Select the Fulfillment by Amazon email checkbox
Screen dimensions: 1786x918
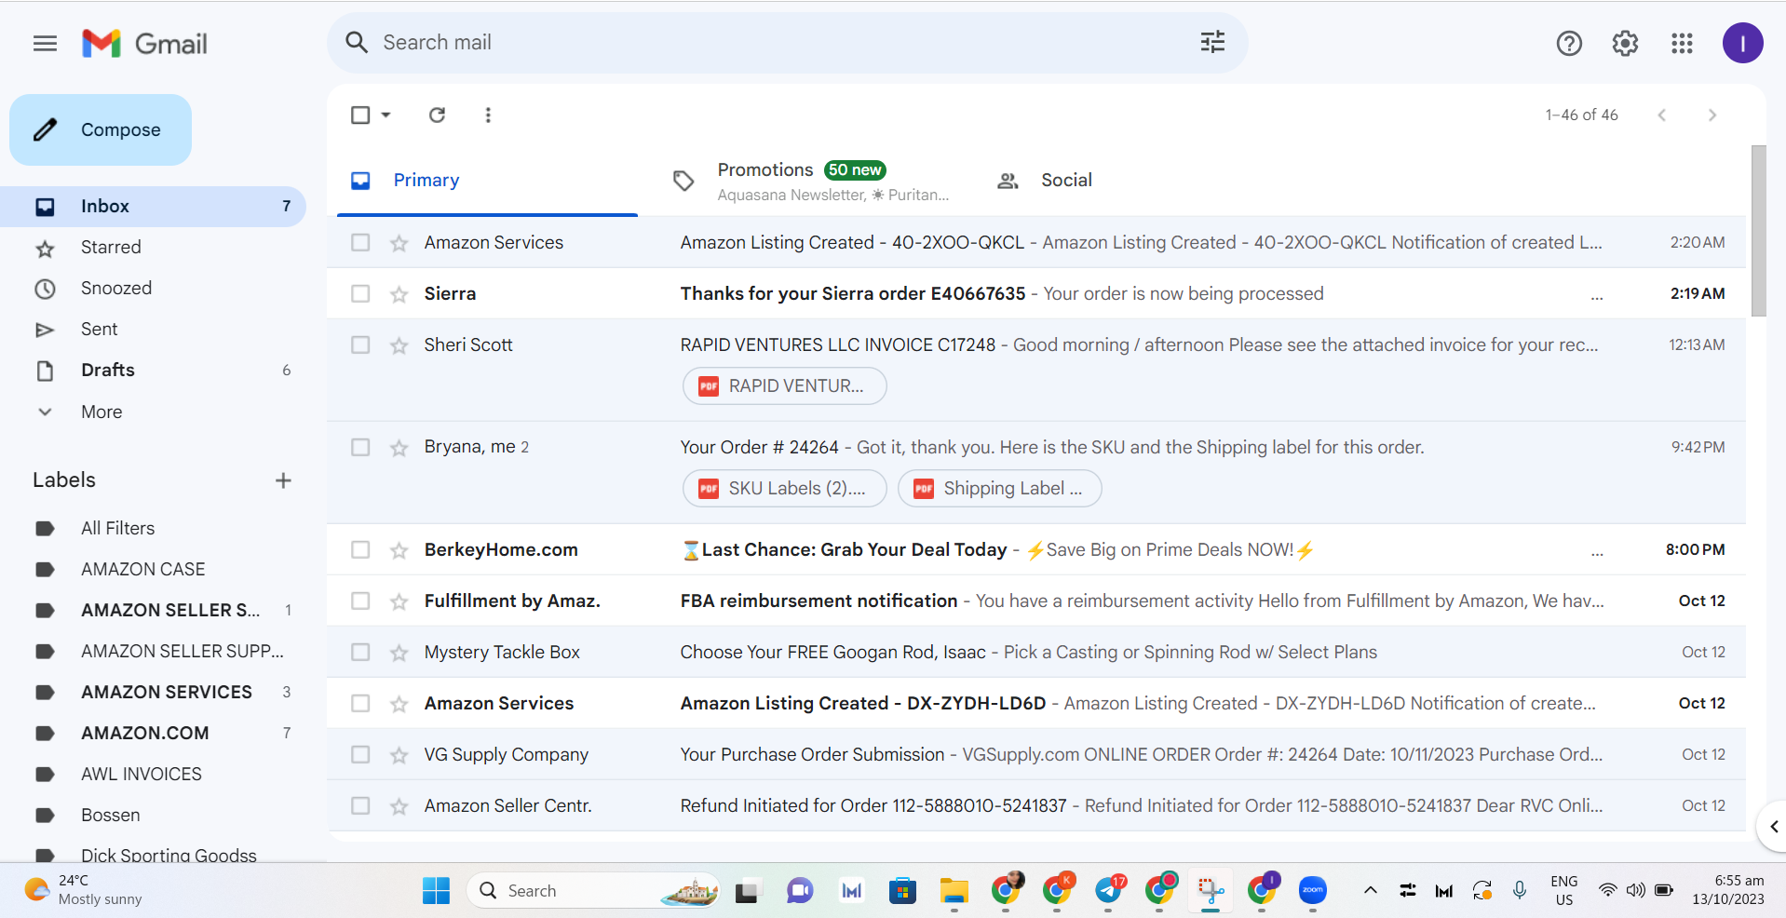point(360,601)
